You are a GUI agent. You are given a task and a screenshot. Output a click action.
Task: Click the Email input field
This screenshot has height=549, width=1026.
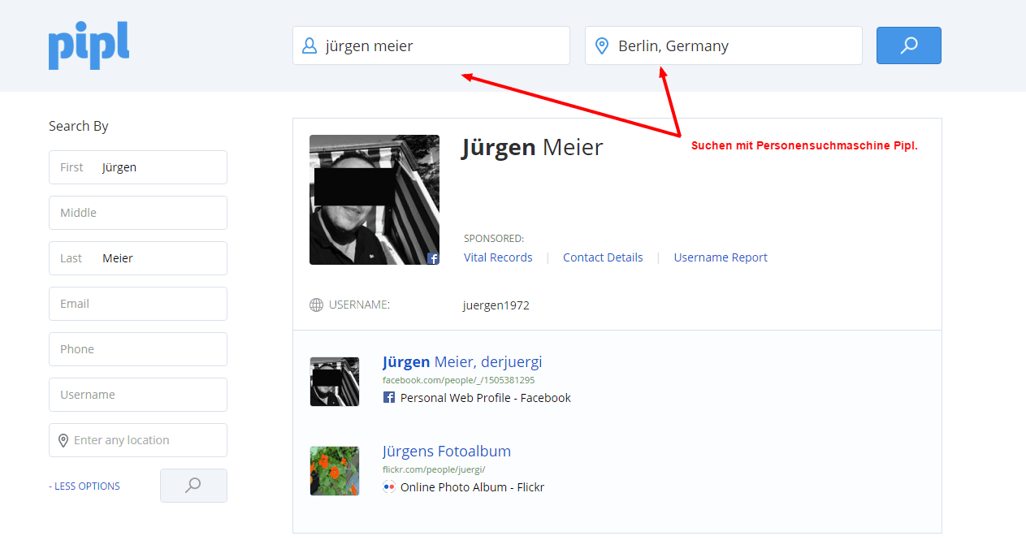[x=137, y=303]
